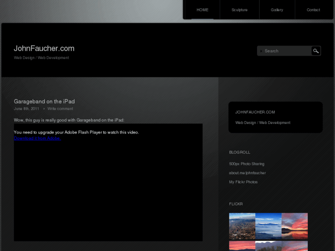Click the June 8th, 2011 post date
Screen dimensions: 335x251
(26, 109)
